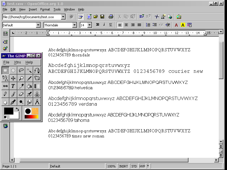Center-align the paragraph

[x=126, y=25]
